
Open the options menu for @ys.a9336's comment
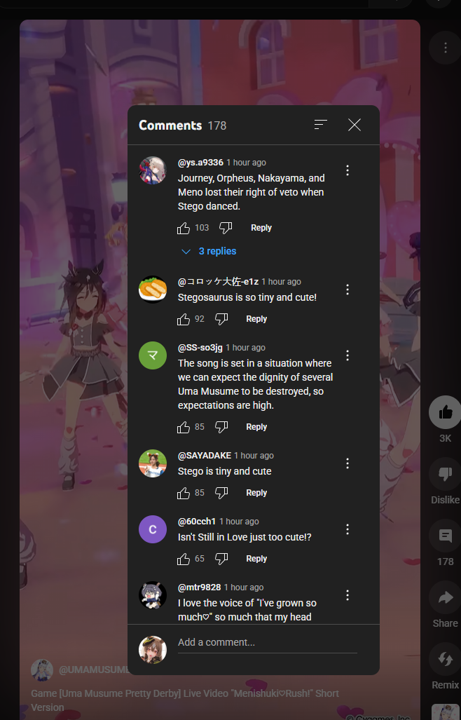pos(348,171)
